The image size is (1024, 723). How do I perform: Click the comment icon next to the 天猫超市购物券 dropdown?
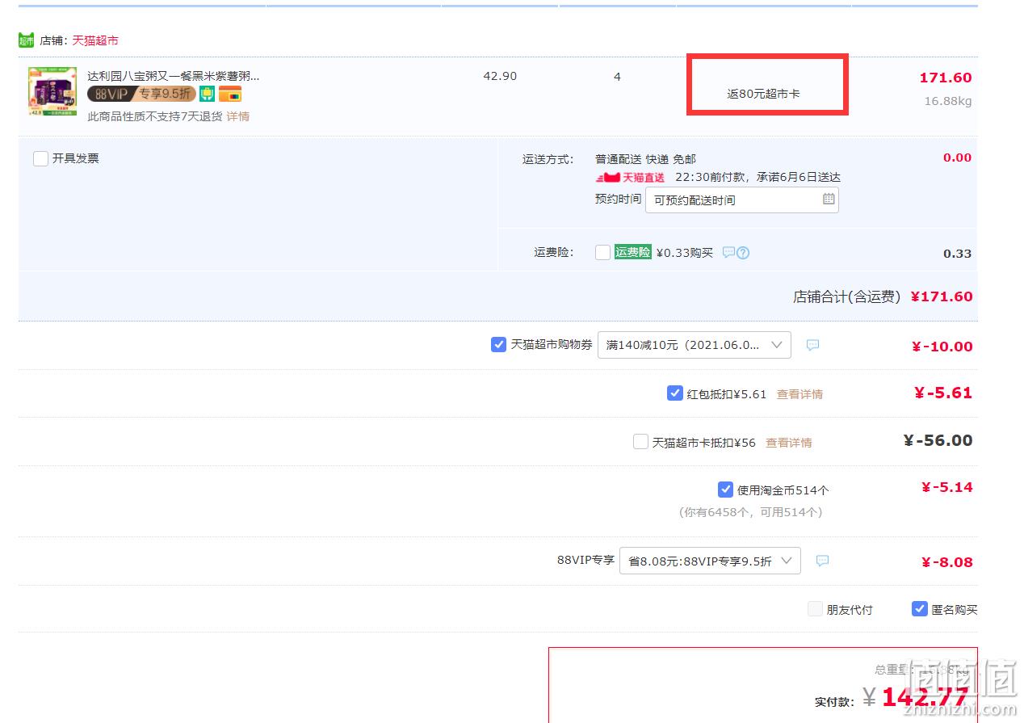pyautogui.click(x=812, y=345)
